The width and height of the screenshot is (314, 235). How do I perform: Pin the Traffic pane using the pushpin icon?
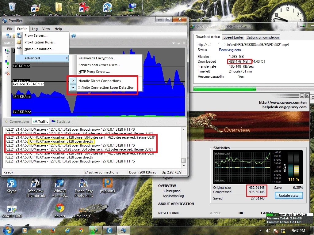click(179, 43)
